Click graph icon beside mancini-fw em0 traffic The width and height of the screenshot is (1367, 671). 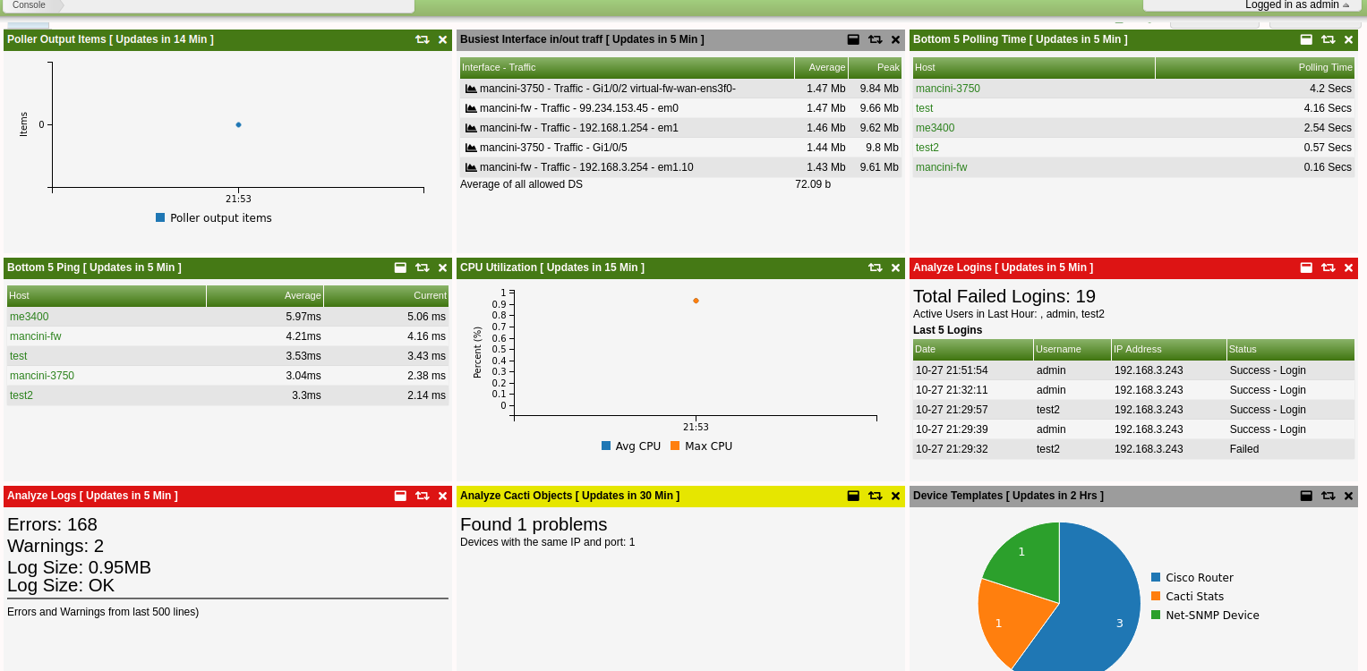471,108
